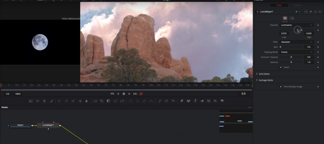Open the inspector Settings tab icon

click(x=292, y=18)
